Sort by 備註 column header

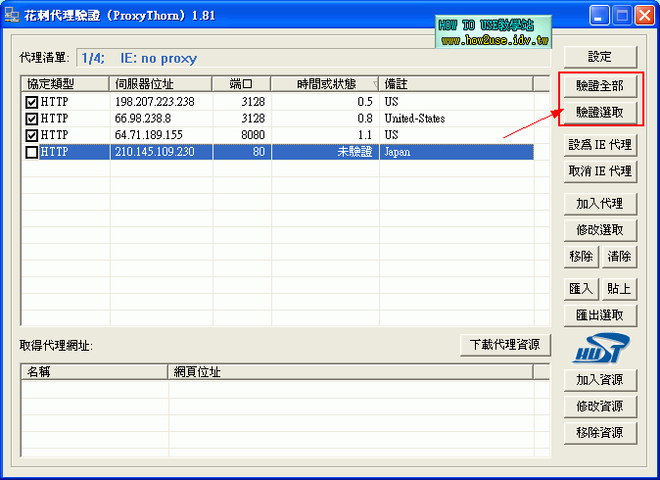pyautogui.click(x=456, y=84)
